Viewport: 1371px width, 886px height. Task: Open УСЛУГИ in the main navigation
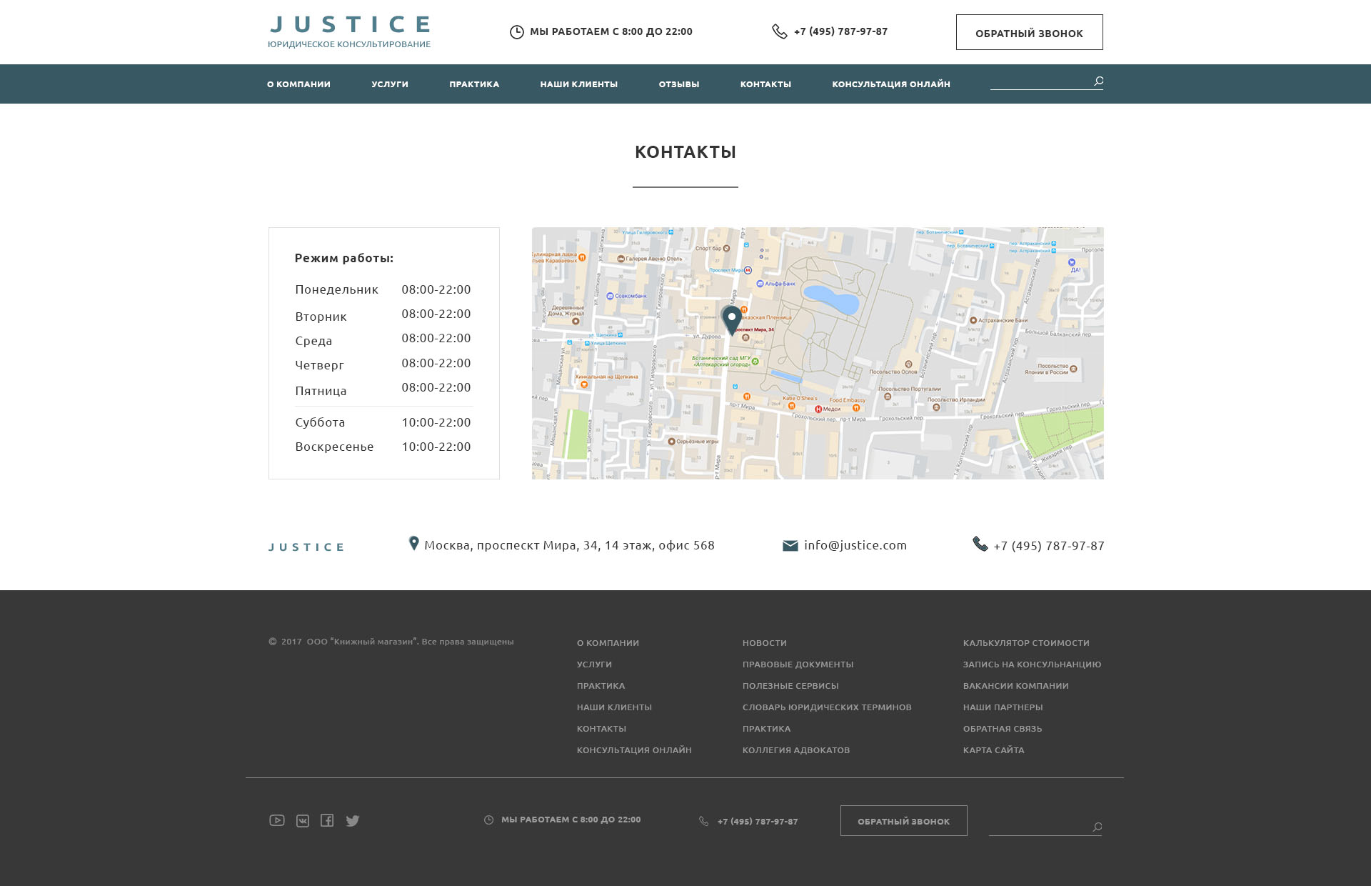pos(389,84)
